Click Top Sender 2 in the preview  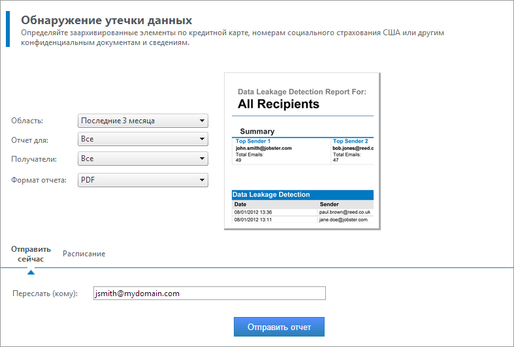[x=351, y=141]
